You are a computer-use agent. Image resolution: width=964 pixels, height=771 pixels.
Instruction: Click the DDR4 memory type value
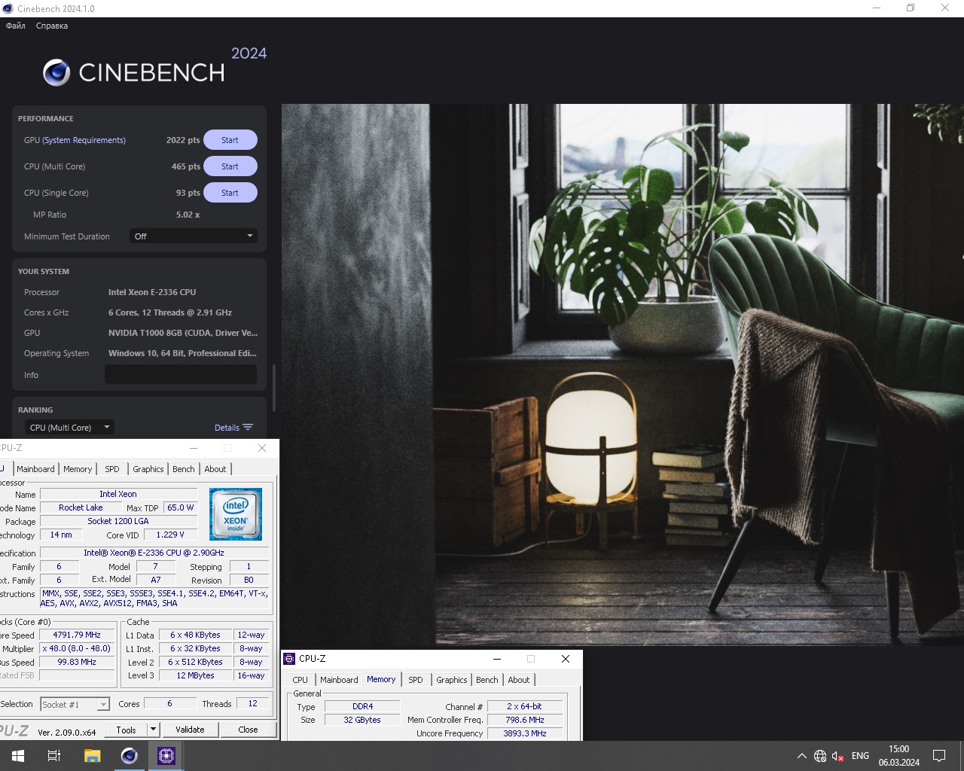click(362, 706)
